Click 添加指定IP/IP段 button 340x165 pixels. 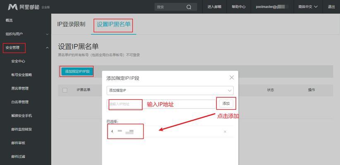coord(77,71)
